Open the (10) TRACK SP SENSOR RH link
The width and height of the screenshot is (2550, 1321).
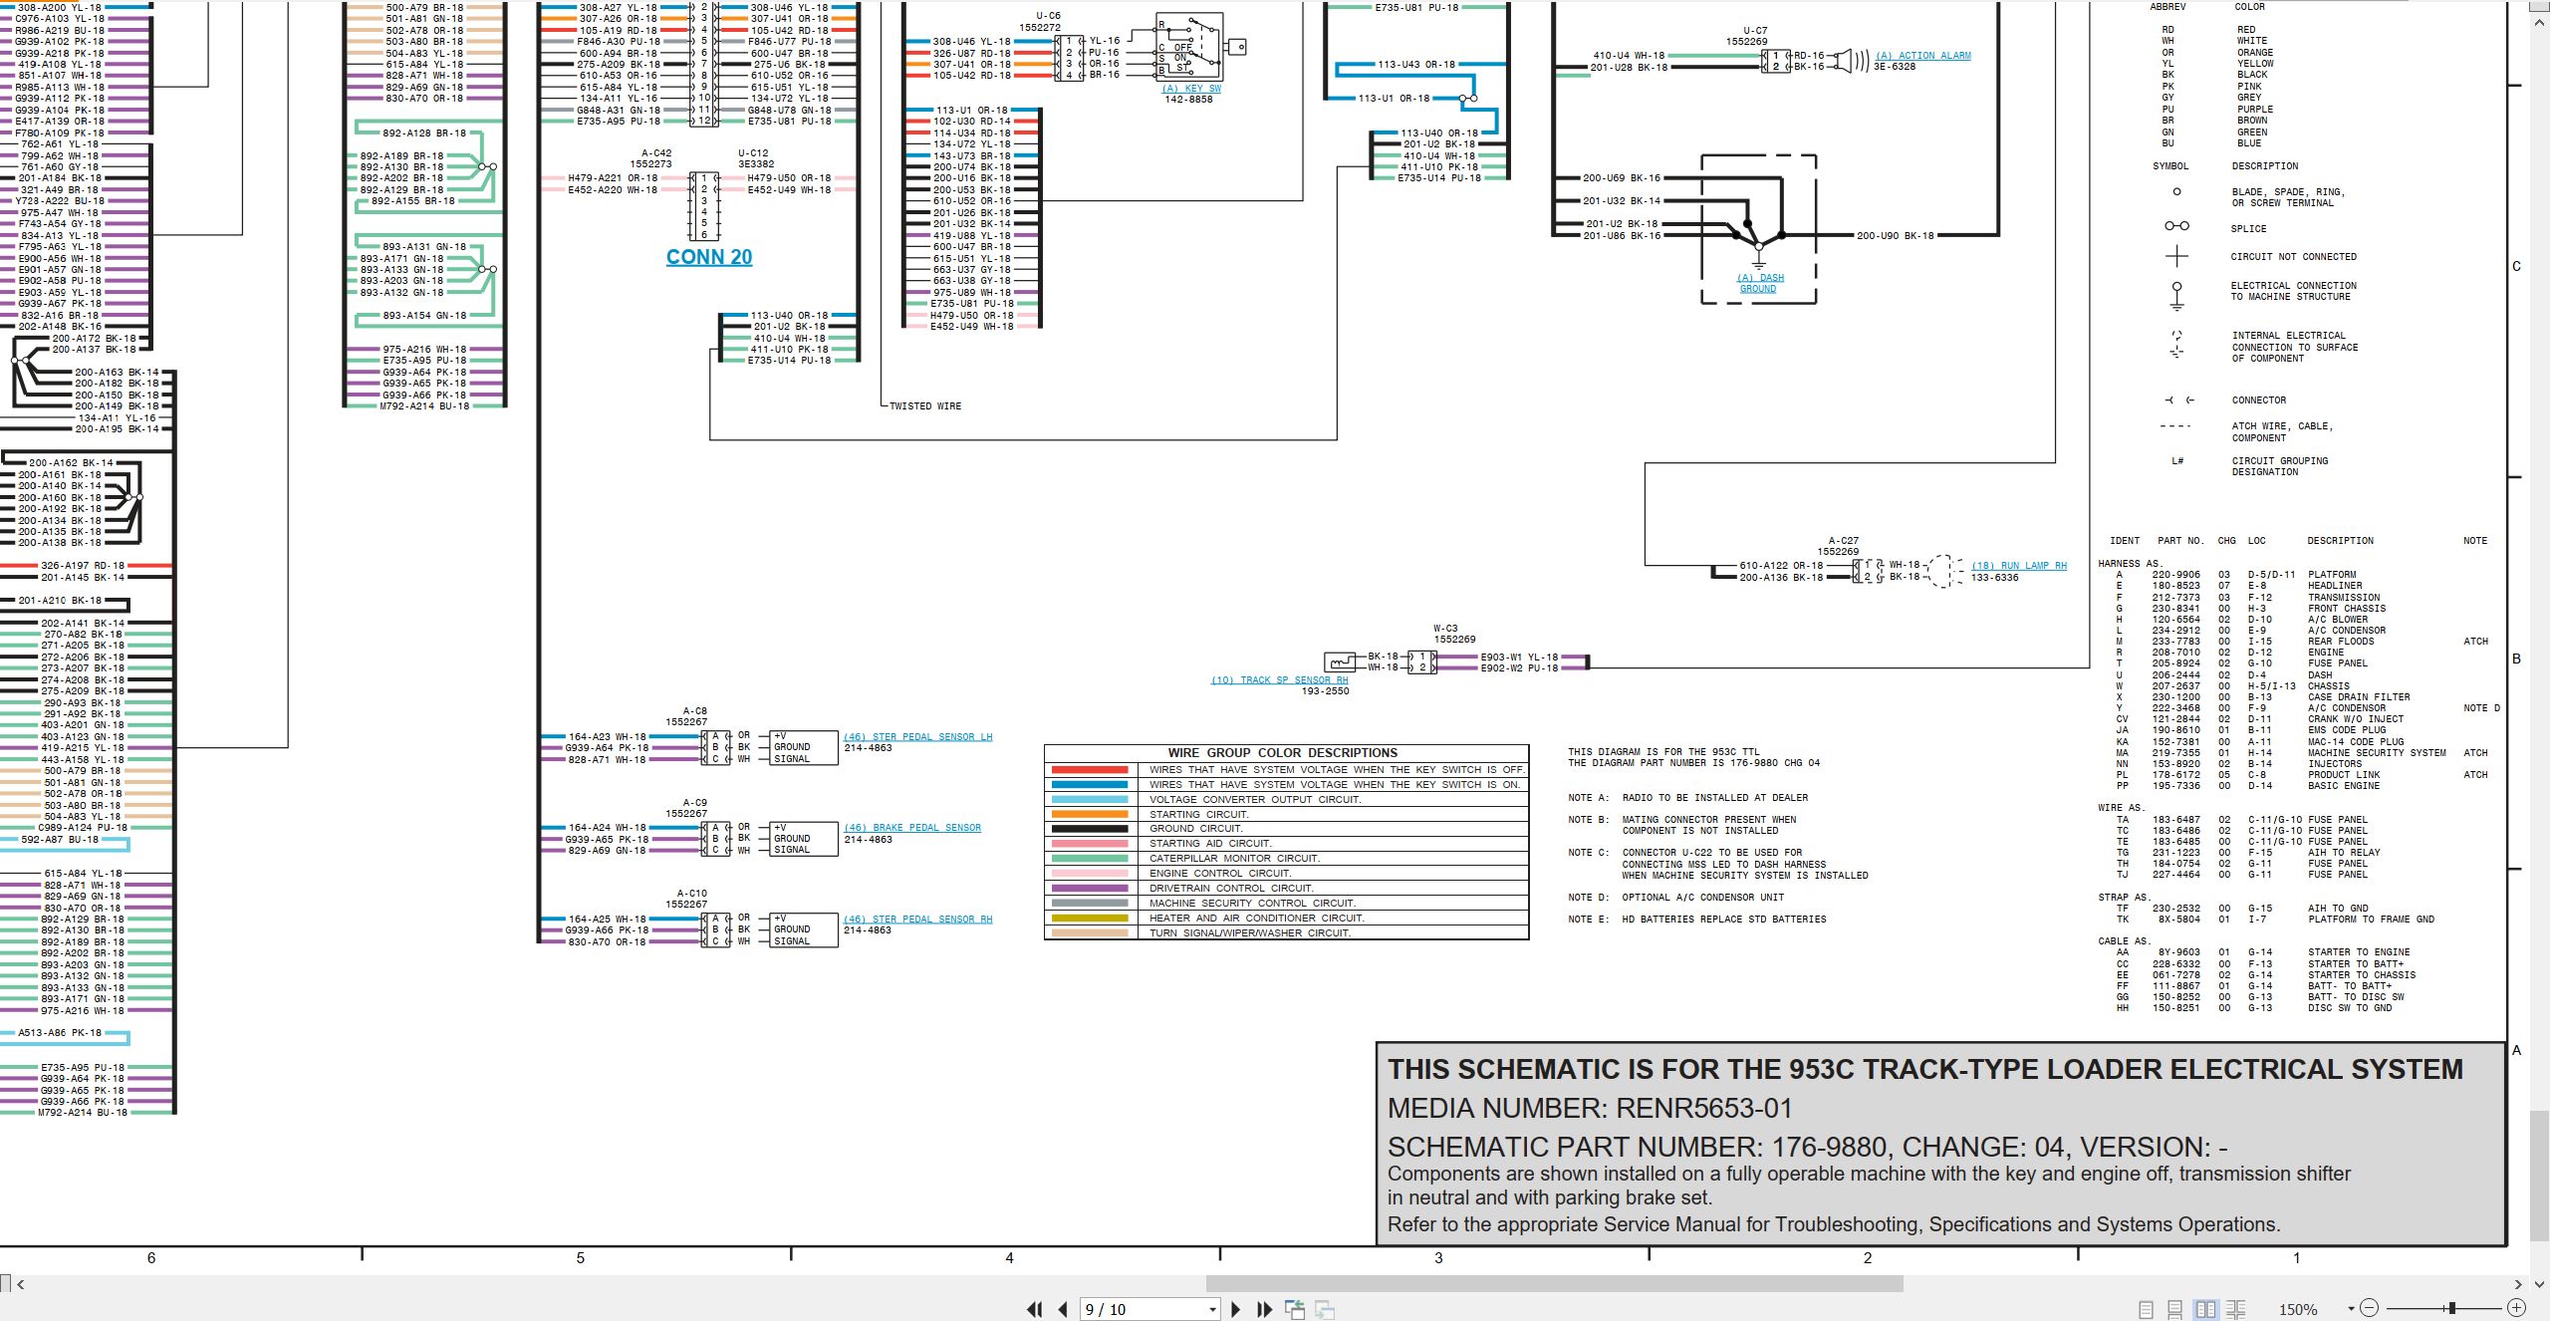coord(1279,680)
